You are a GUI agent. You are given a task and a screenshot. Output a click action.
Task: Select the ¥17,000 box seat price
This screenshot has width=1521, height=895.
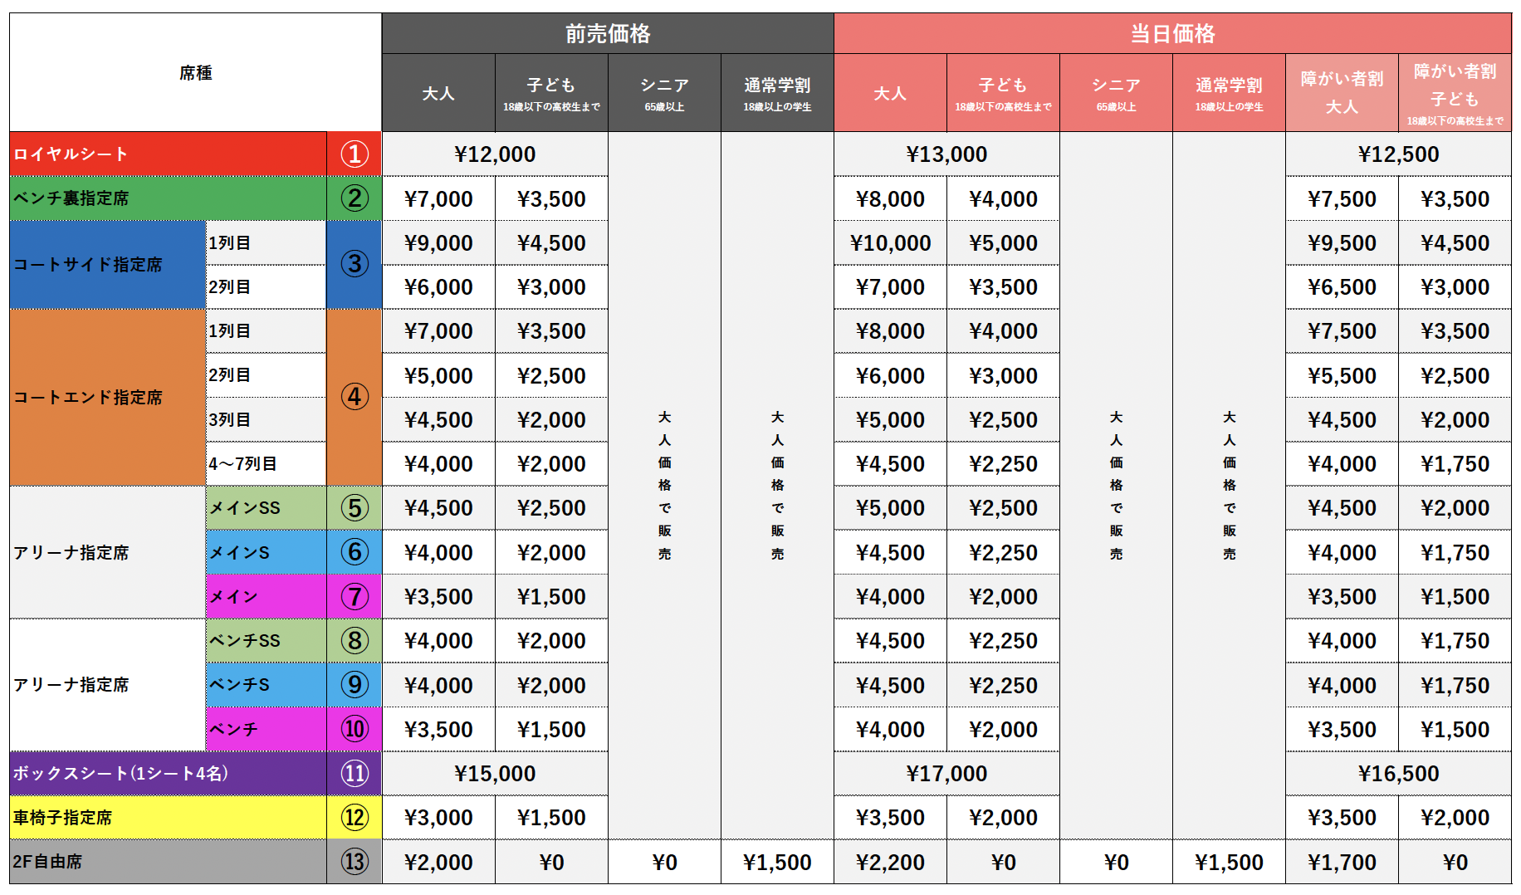[x=946, y=774]
